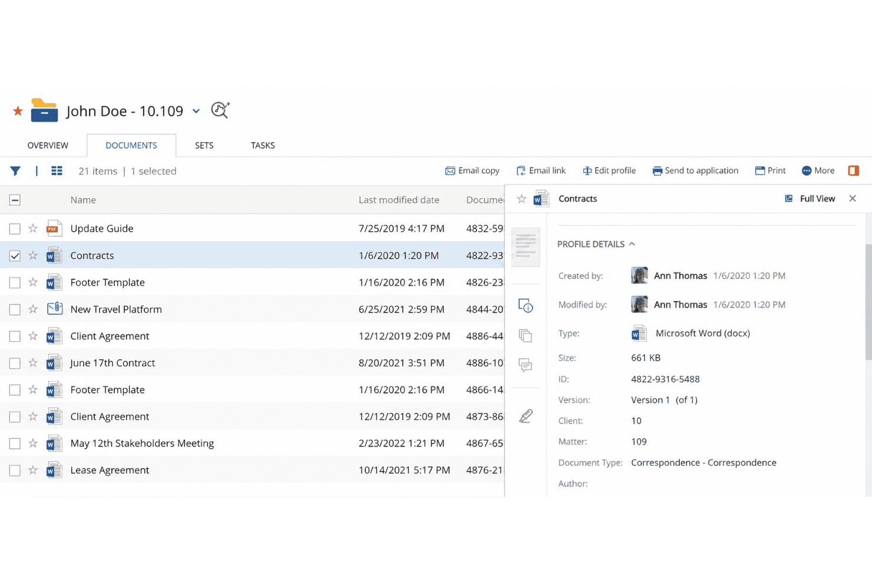Check the Update Guide checkbox
The width and height of the screenshot is (872, 582).
click(x=15, y=229)
